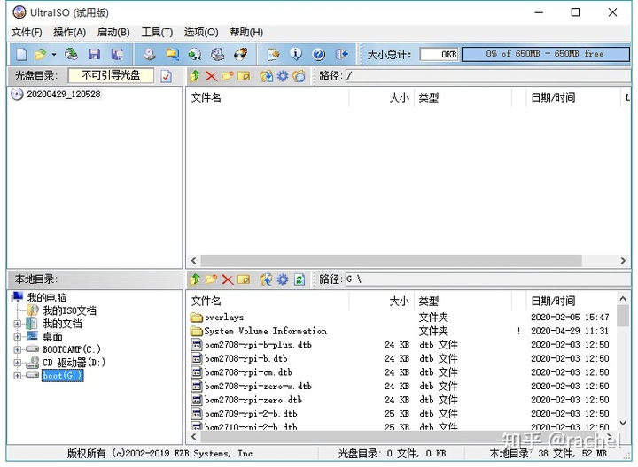Viewport: 638px width, 467px height.
Task: Click the Mount to virtual drive icon
Action: coord(218,54)
